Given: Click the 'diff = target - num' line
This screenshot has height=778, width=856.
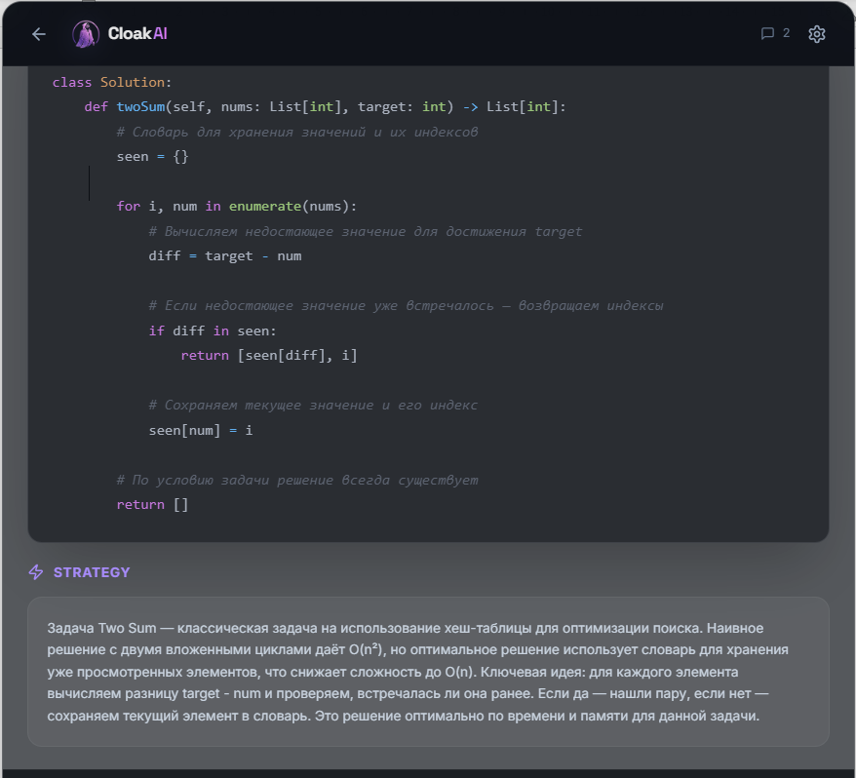Looking at the screenshot, I should click(x=225, y=256).
